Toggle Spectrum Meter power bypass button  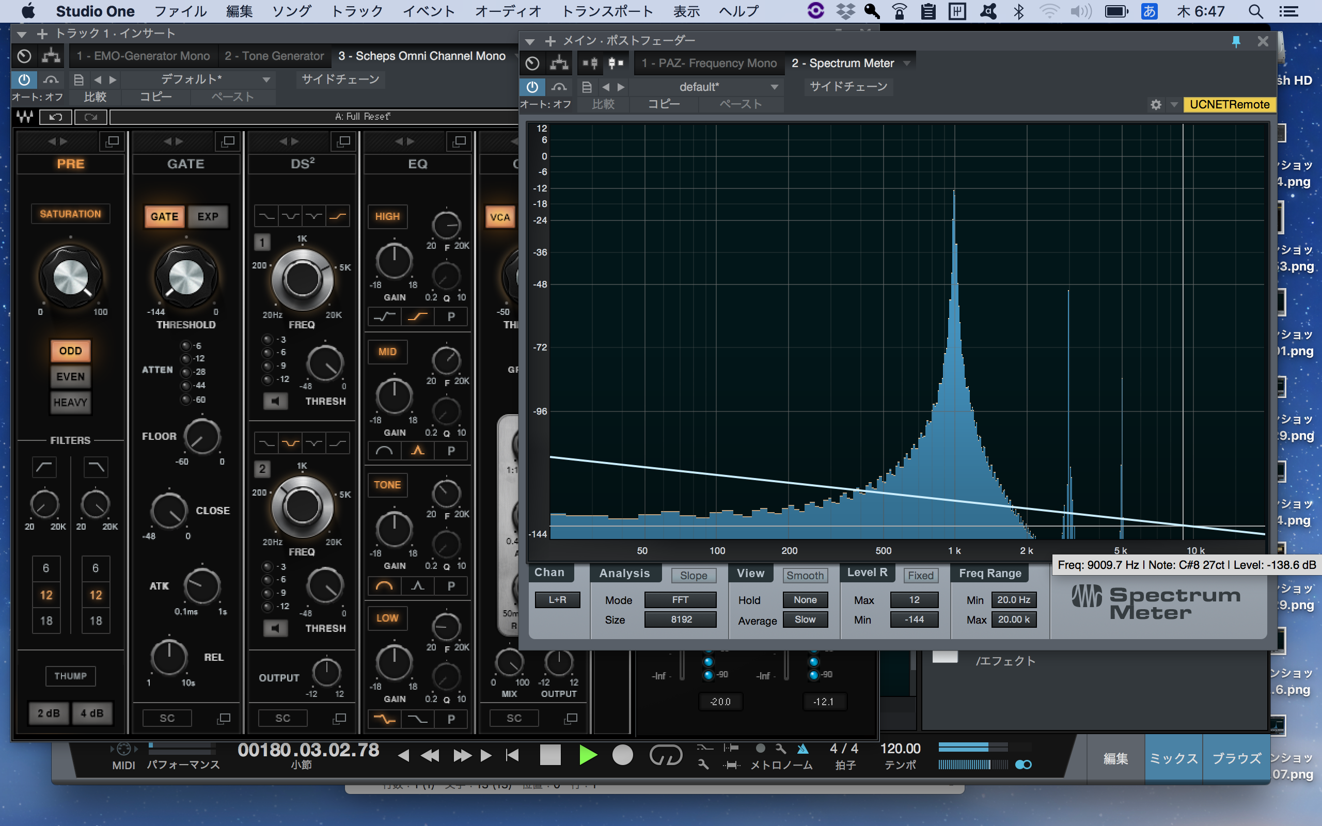(x=532, y=87)
